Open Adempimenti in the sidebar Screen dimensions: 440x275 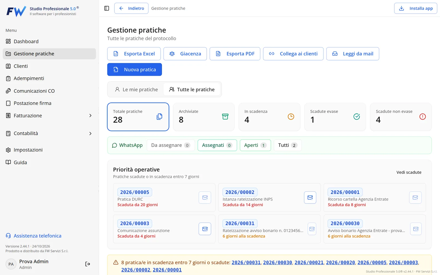(x=49, y=78)
